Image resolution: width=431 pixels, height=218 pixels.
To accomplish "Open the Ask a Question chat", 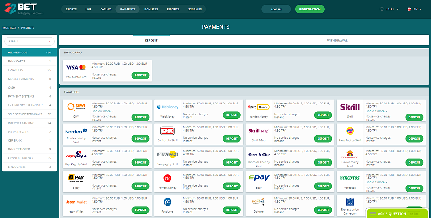I will pos(397,214).
